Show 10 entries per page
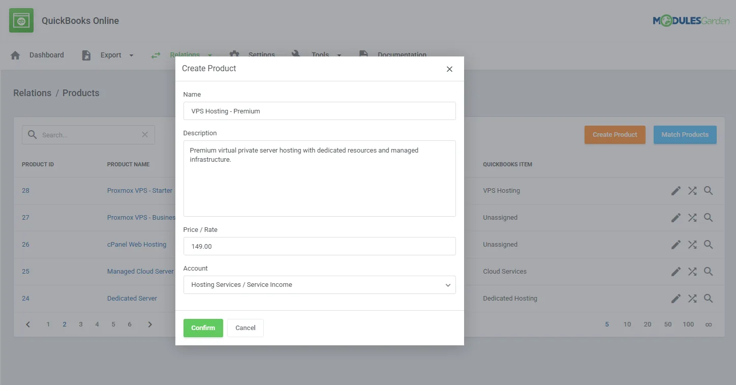Screen dimensions: 736x385 tap(627, 324)
